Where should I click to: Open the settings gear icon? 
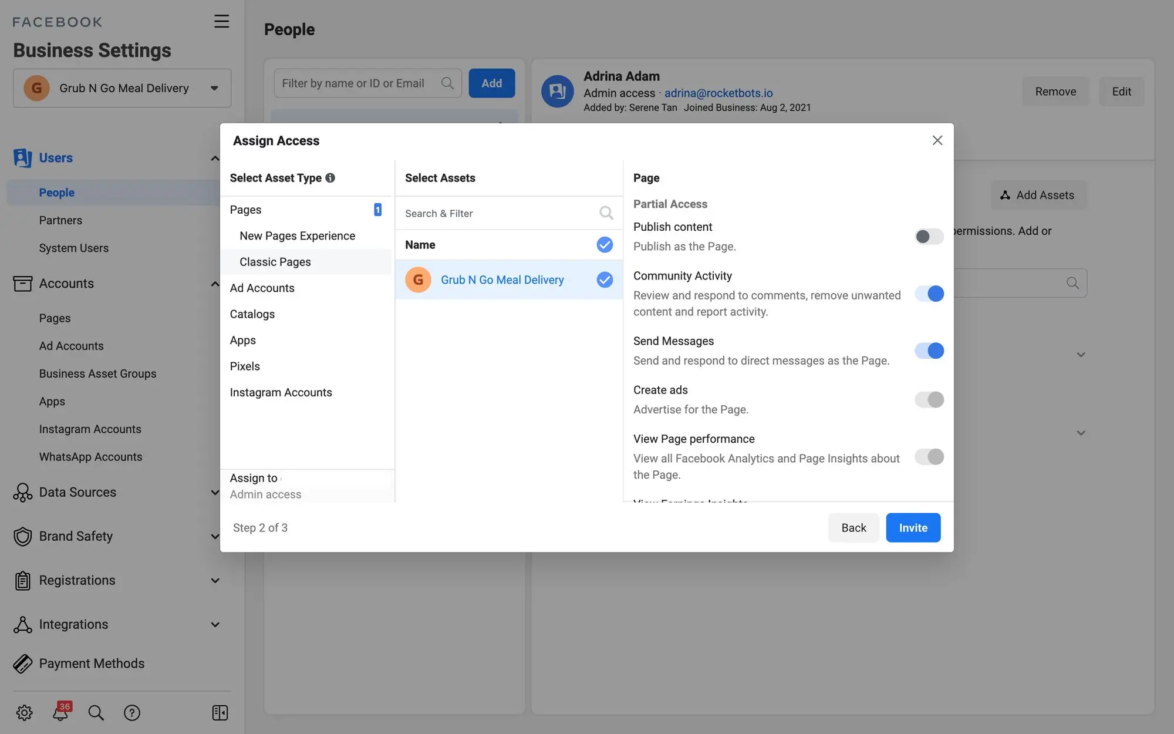coord(24,712)
